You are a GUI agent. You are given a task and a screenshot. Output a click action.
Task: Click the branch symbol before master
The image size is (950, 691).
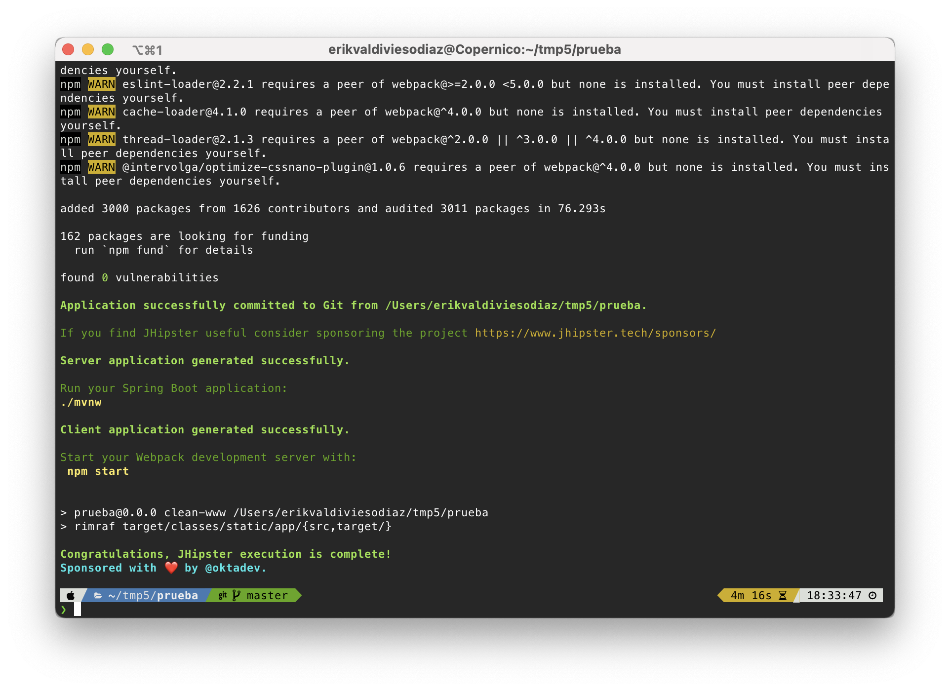237,596
